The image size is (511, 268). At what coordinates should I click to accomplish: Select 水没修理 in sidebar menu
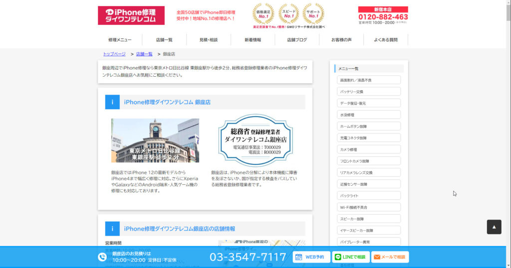369,115
